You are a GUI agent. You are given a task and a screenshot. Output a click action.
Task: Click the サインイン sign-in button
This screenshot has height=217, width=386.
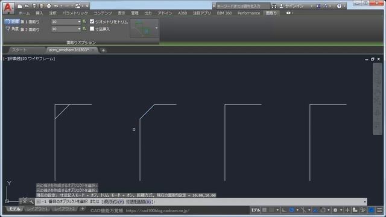click(292, 6)
